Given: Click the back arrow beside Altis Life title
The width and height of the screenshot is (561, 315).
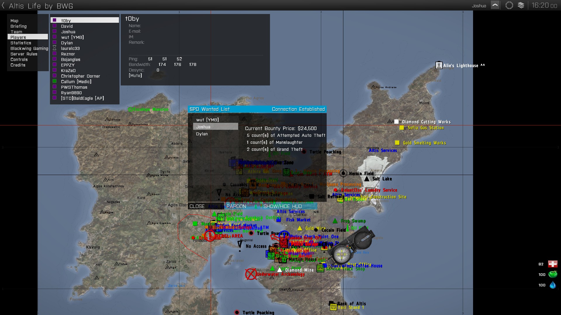Looking at the screenshot, I should click(3, 6).
